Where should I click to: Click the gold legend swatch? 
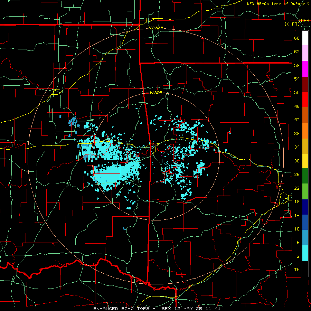[x=305, y=146]
